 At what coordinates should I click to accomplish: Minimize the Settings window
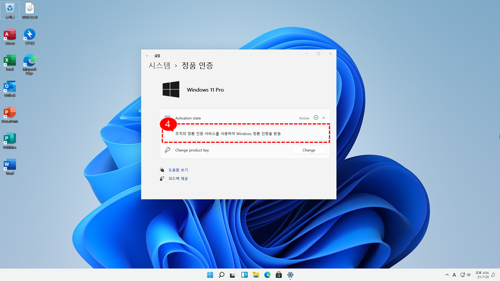click(307, 53)
